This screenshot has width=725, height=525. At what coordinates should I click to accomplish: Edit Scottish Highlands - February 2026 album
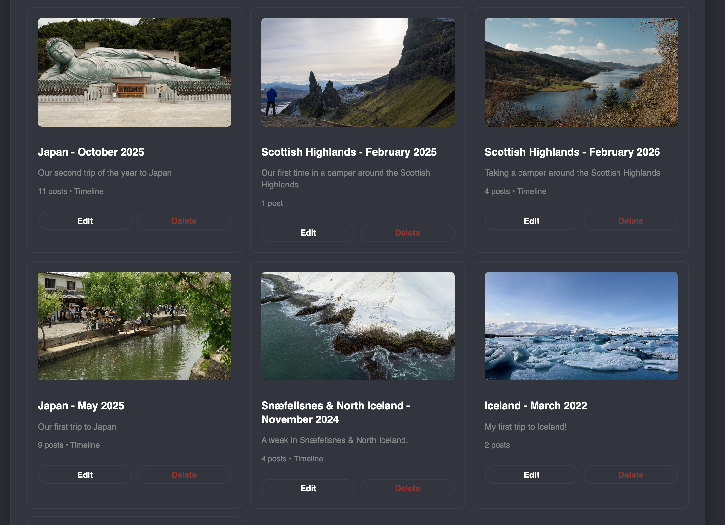(x=531, y=221)
